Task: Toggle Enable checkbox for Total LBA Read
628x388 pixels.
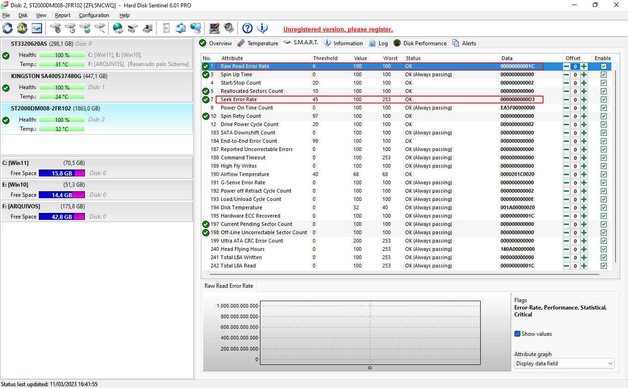Action: coord(604,266)
